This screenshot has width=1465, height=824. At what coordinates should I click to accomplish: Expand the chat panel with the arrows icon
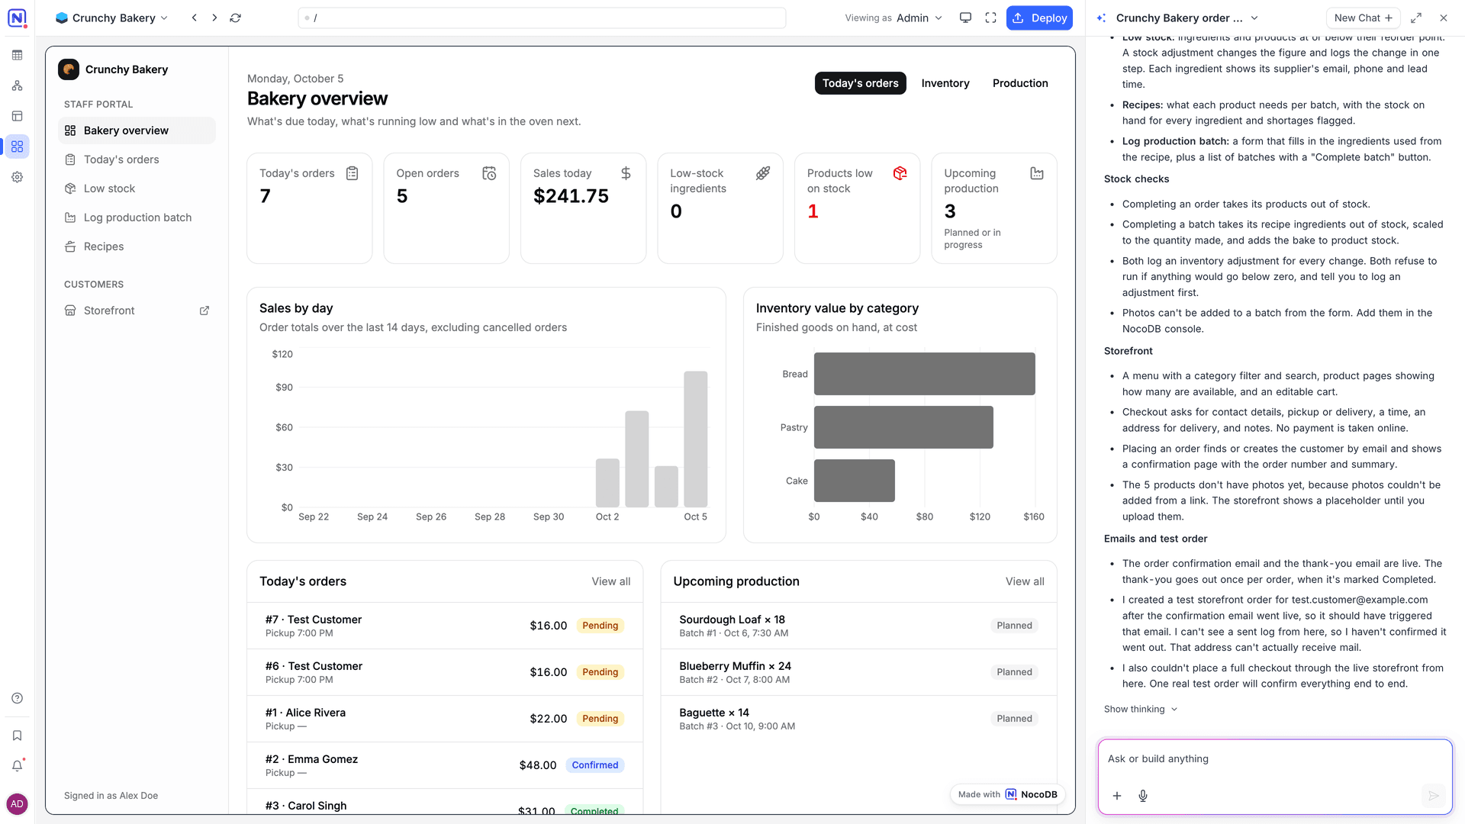click(1416, 18)
